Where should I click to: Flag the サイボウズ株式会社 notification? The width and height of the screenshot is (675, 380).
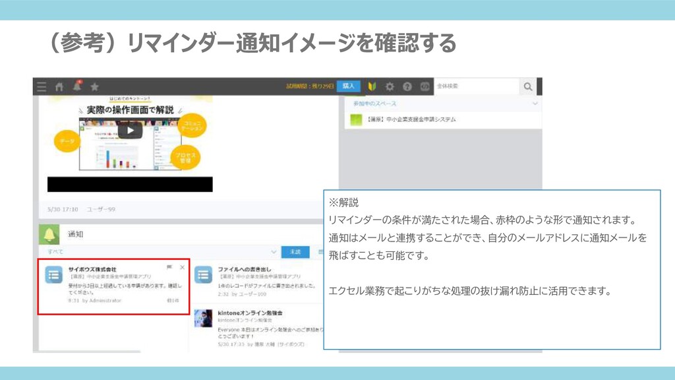point(169,268)
